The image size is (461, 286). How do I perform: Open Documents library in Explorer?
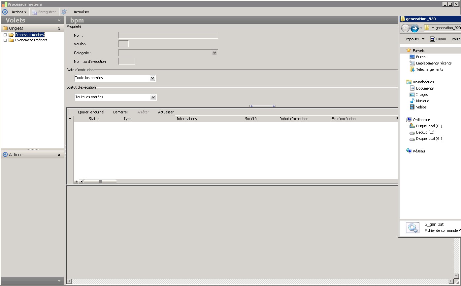425,88
